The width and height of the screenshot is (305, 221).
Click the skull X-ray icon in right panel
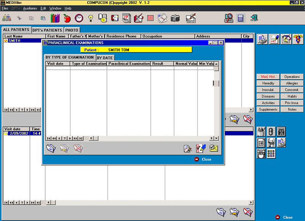pos(271,143)
